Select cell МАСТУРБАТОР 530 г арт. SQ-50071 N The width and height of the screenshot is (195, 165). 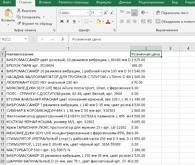coord(68,150)
